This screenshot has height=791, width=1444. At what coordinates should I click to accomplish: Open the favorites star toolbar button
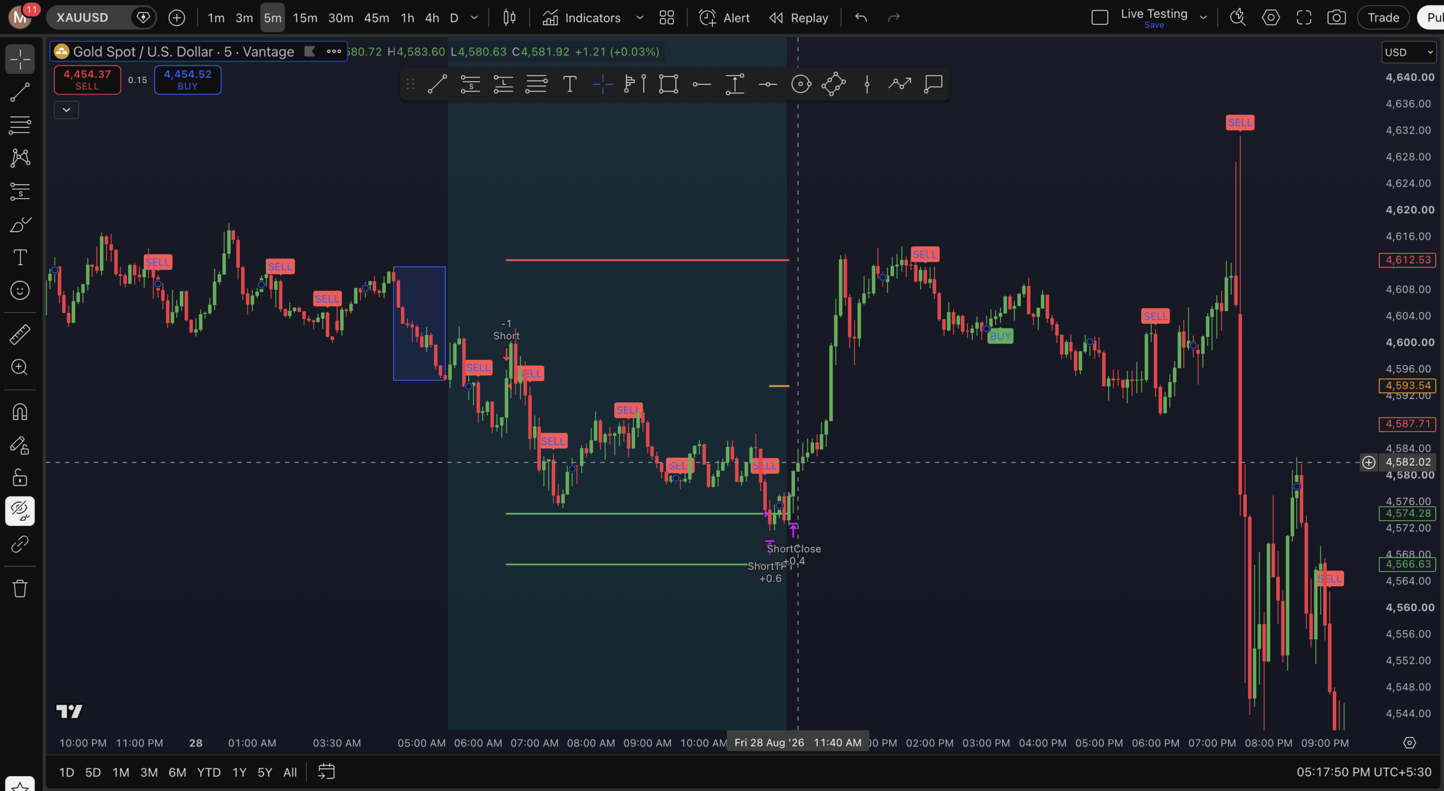pyautogui.click(x=20, y=784)
